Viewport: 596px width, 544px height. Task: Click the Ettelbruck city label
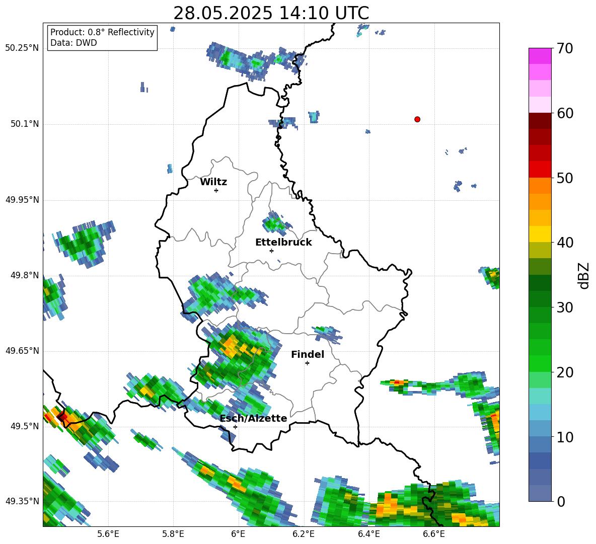coord(283,243)
